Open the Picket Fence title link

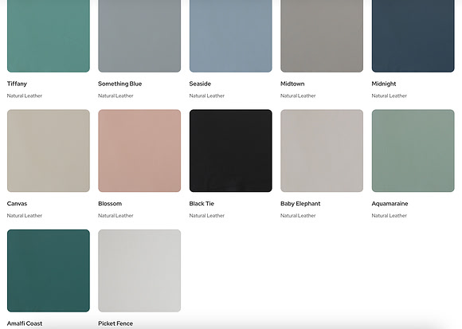coord(115,323)
